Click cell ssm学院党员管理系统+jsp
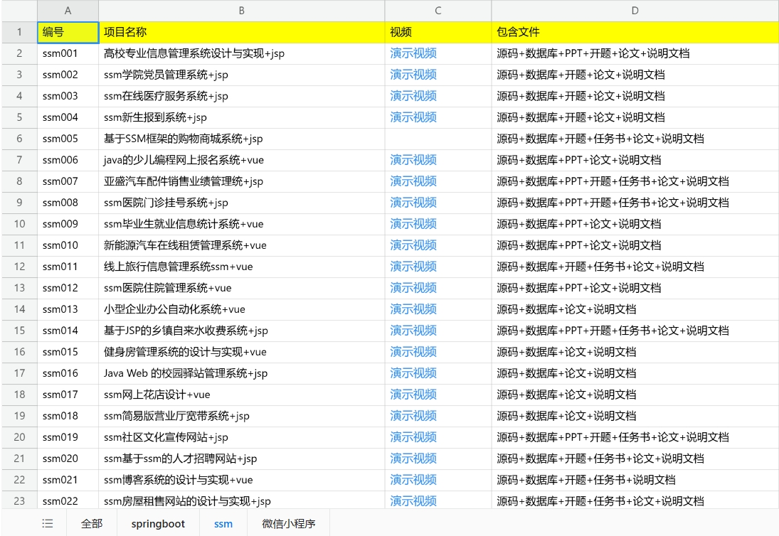The image size is (779, 536). click(x=241, y=75)
